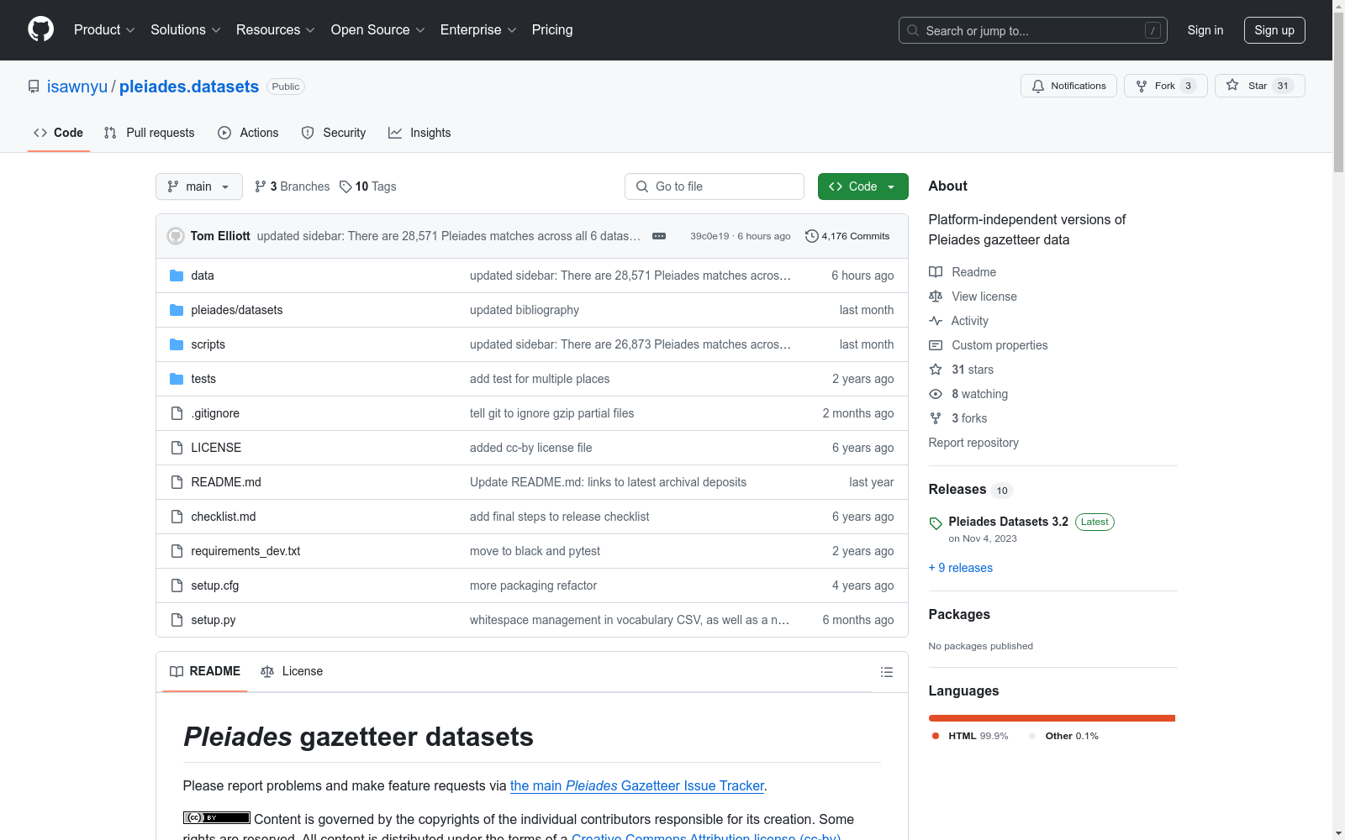Viewport: 1345px width, 840px height.
Task: Focus the Go to file field
Action: (x=715, y=186)
